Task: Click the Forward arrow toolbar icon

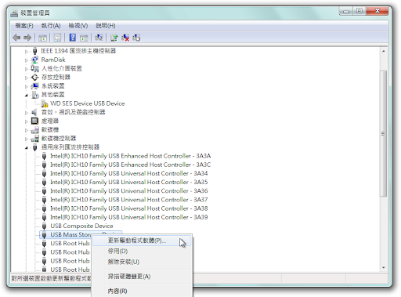Action: click(x=27, y=38)
